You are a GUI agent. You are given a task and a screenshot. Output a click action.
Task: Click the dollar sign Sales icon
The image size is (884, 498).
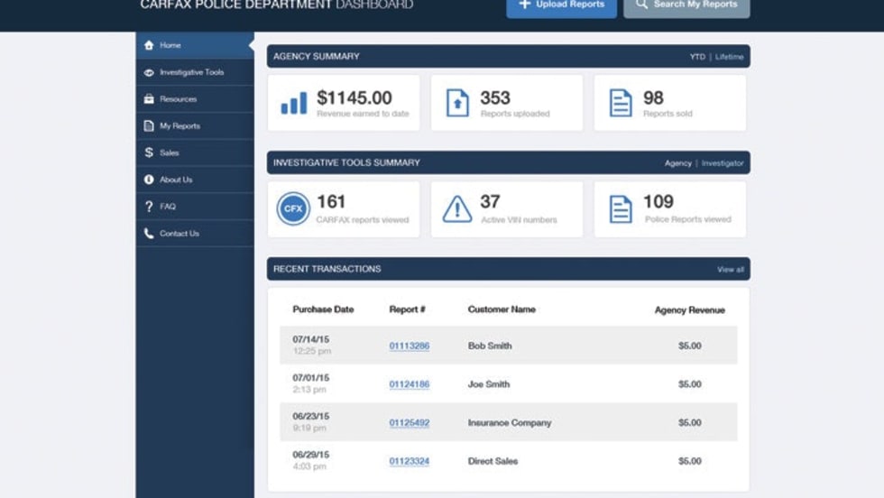[149, 152]
